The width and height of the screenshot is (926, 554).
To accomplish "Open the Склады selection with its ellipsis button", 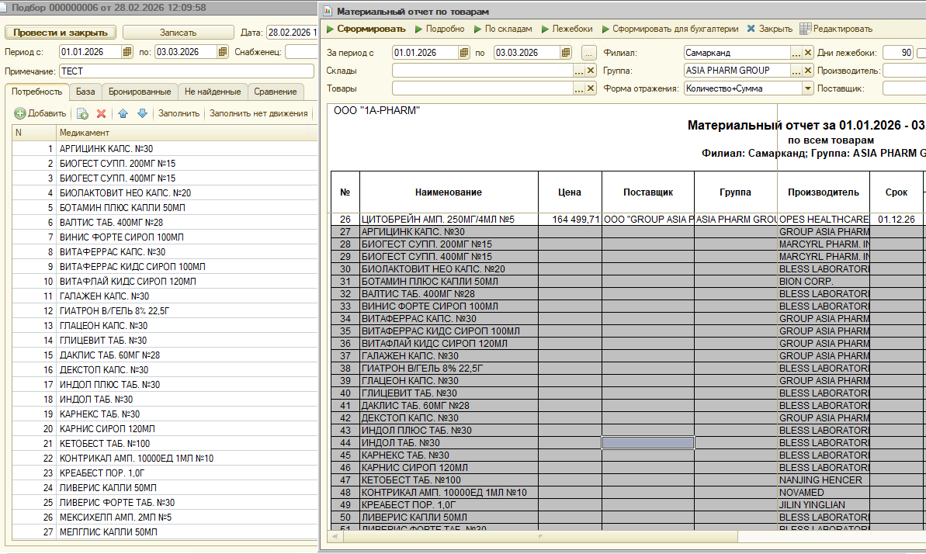I will (578, 71).
